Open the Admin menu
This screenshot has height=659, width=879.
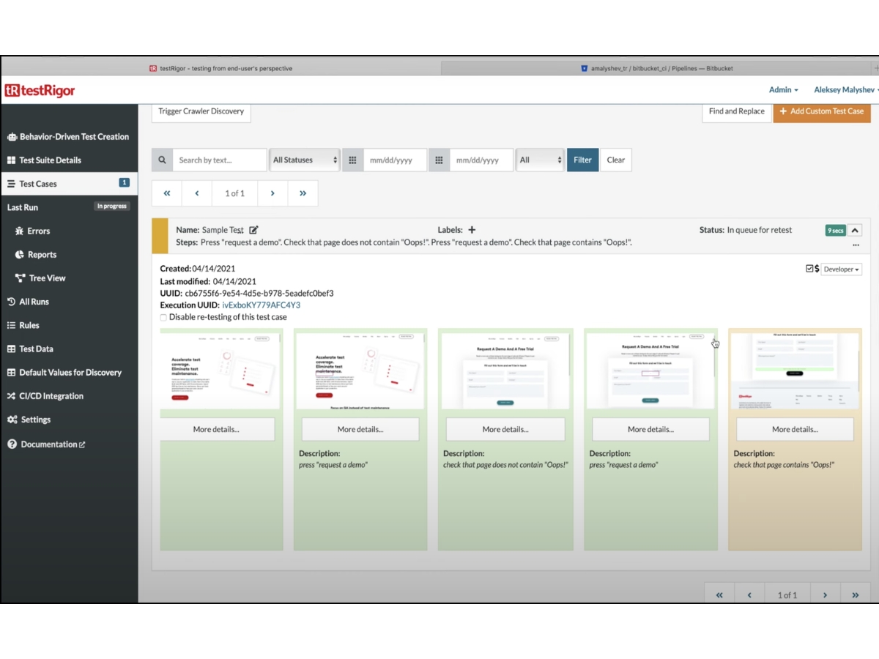point(784,90)
